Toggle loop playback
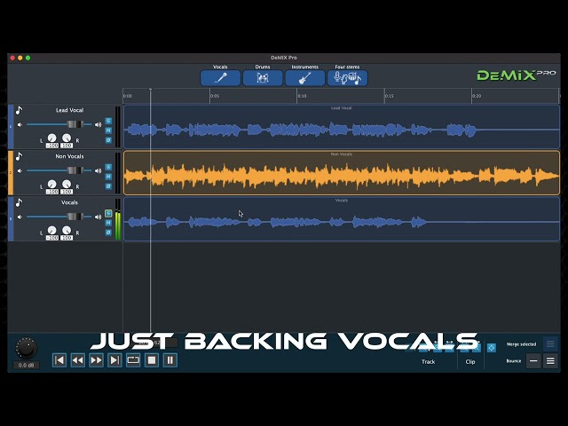The width and height of the screenshot is (568, 426). (133, 360)
